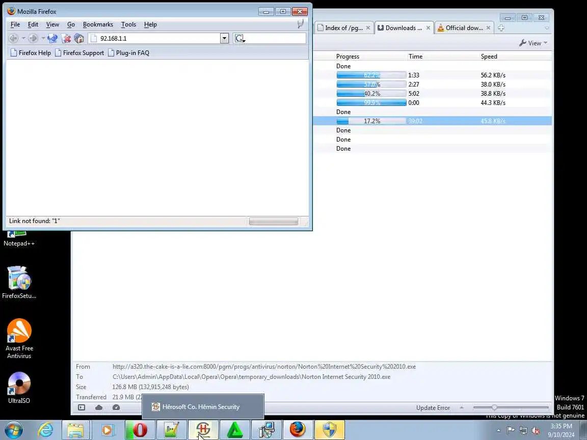Viewport: 587px width, 440px height.
Task: Launch Internet Explorer from taskbar
Action: click(46, 430)
